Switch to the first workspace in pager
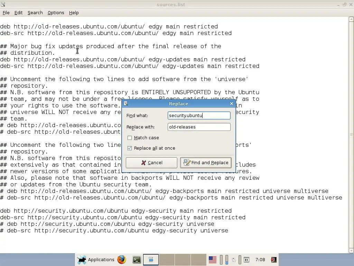Screen dimensions: 354x266 (151, 259)
